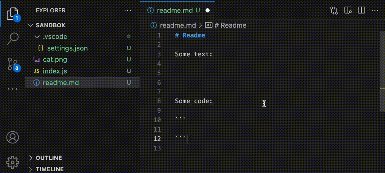Click the info icon on readme.md tab
Viewport: 385px width, 173px height.
pos(150,11)
